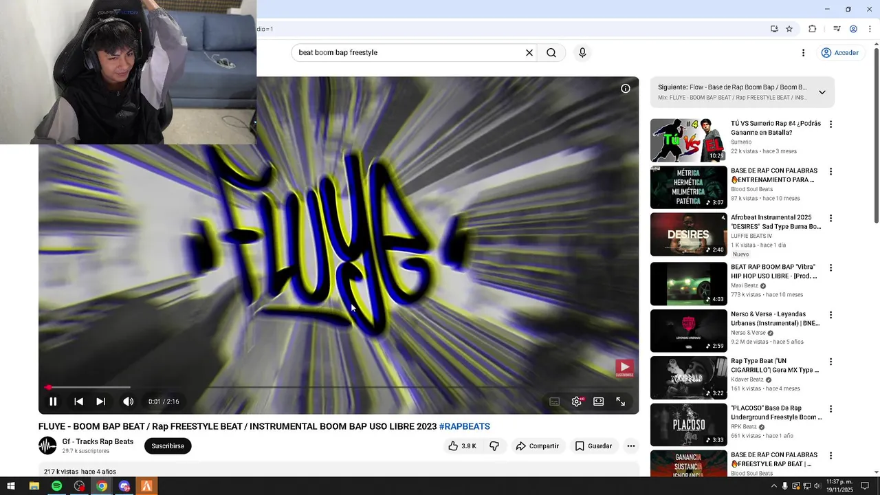
Task: Click the subscribe watermark in the video corner
Action: [624, 368]
